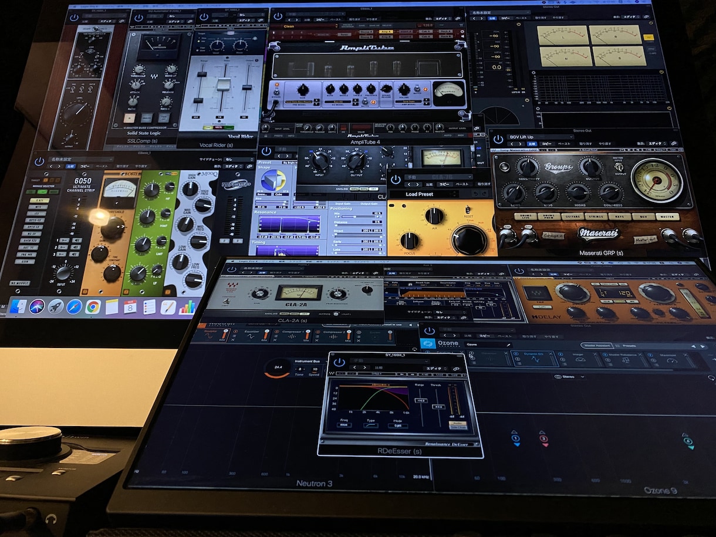The height and width of the screenshot is (537, 716).
Task: Open the Maximizer module in Ozone
Action: click(x=671, y=360)
